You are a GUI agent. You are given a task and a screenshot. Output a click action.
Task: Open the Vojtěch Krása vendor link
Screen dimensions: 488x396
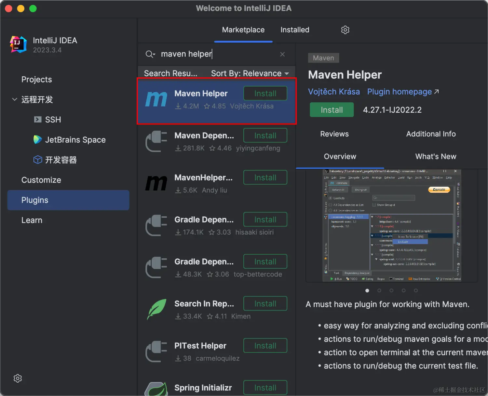coord(334,92)
